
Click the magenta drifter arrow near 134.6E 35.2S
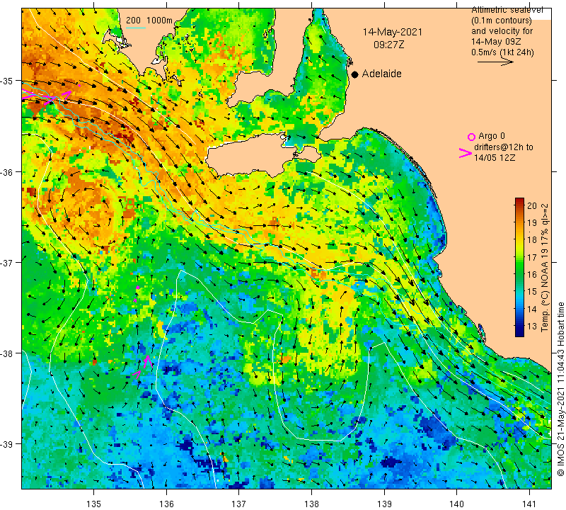click(x=65, y=95)
